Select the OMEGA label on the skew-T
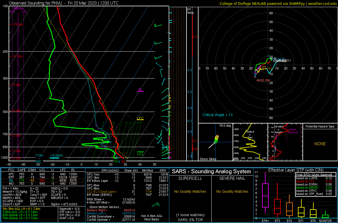The width and height of the screenshot is (338, 223). tap(18, 8)
